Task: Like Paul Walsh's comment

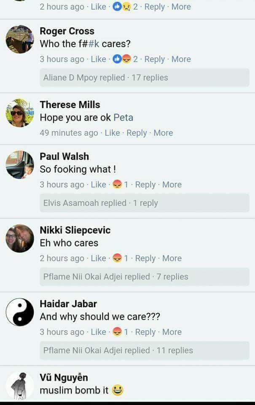Action: (x=98, y=184)
